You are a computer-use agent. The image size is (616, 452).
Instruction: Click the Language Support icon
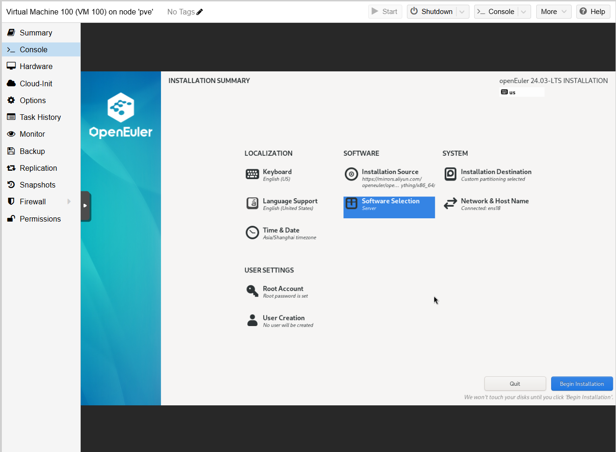tap(252, 204)
